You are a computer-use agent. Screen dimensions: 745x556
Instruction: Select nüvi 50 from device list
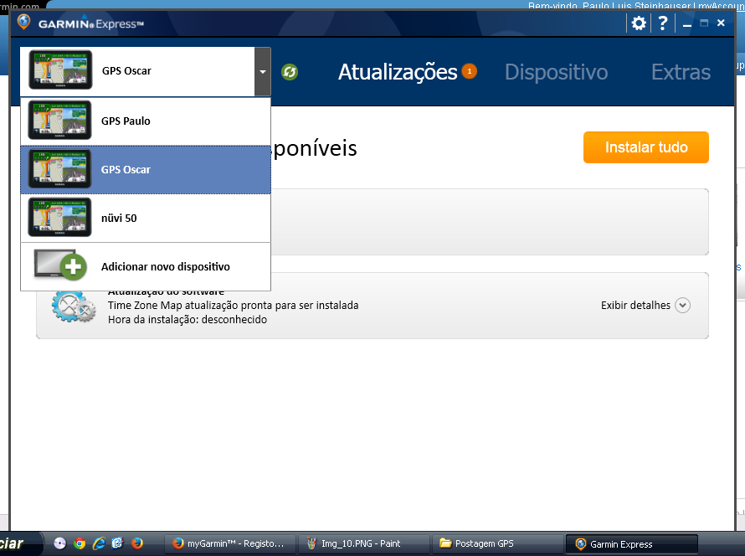146,218
